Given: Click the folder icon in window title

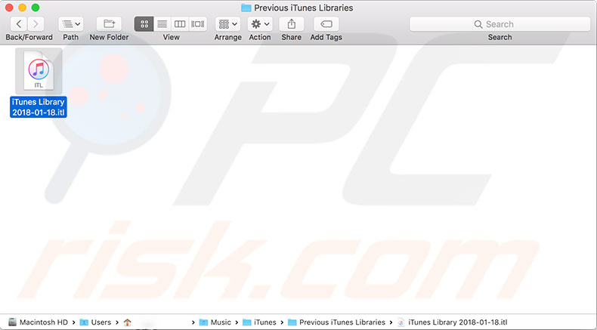Looking at the screenshot, I should pyautogui.click(x=246, y=8).
